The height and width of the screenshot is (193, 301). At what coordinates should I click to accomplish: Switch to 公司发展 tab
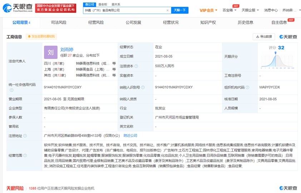(133, 23)
